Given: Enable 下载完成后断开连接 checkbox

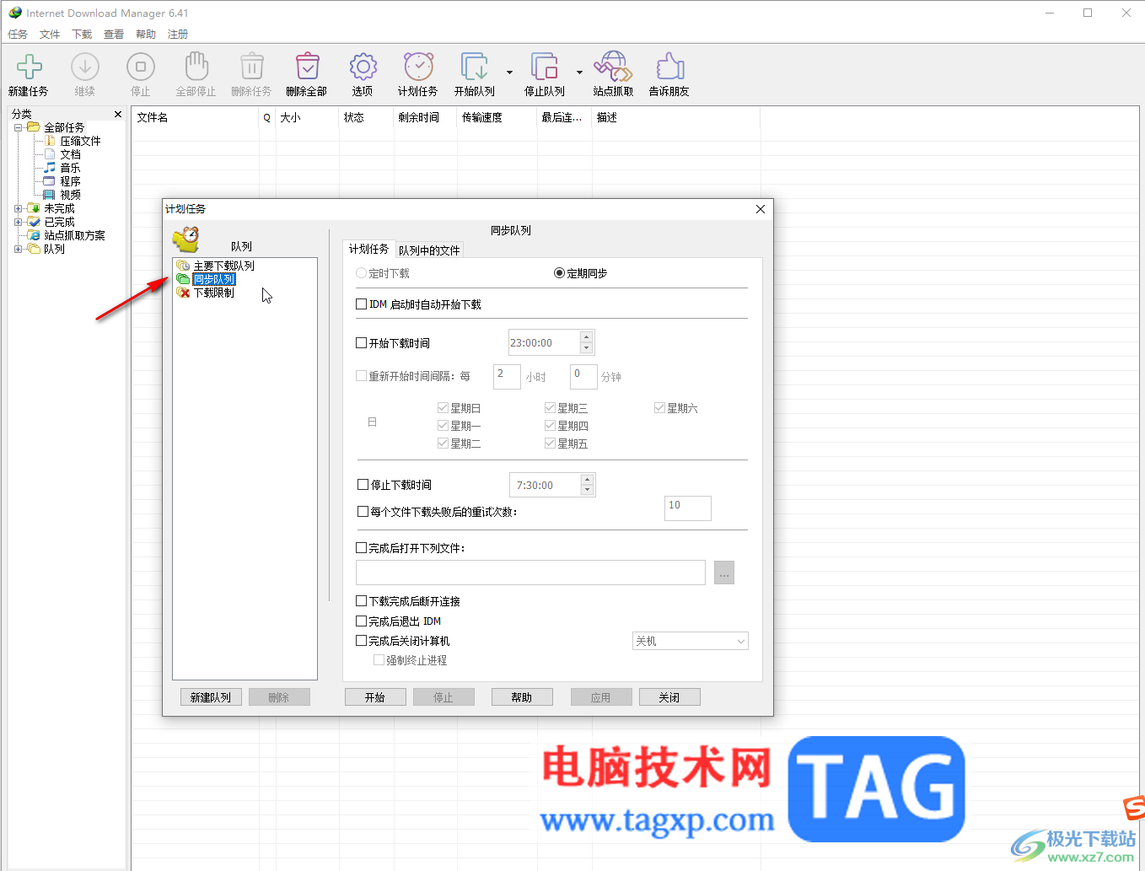Looking at the screenshot, I should click(x=362, y=601).
